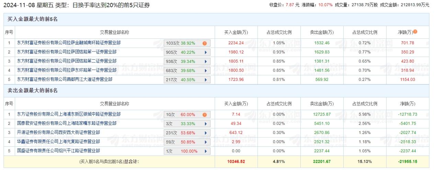Open 东方财富证券拉萨金融城南环路证券营业部 link

click(x=69, y=43)
